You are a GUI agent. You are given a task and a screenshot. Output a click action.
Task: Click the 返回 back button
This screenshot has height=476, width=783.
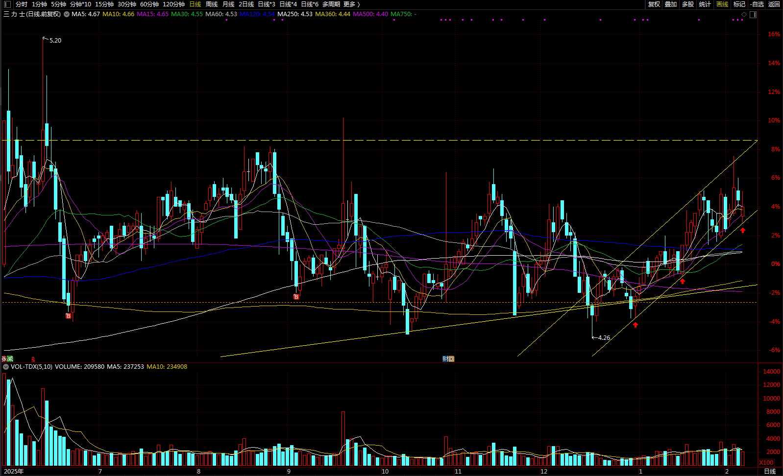point(774,4)
